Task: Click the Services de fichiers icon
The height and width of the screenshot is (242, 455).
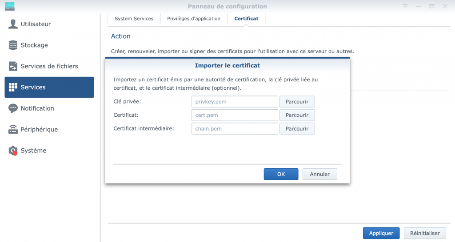Action: click(x=13, y=66)
